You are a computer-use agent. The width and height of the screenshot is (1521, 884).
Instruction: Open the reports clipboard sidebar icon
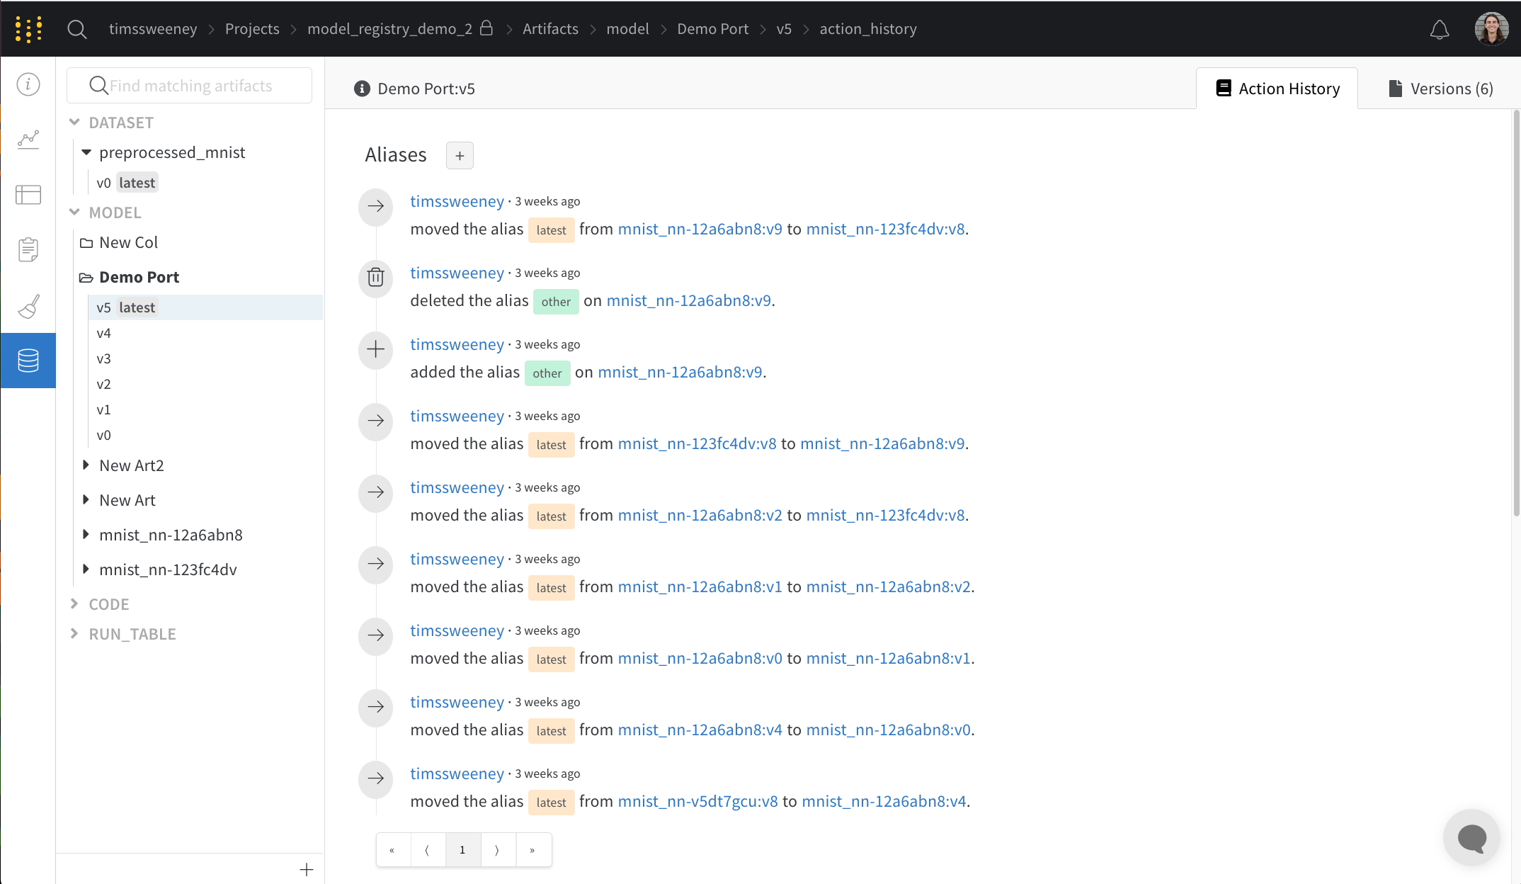(28, 249)
